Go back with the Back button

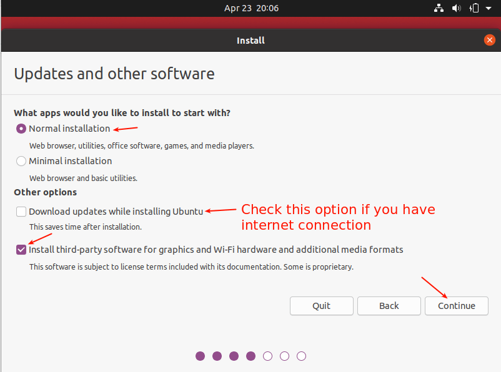pos(389,306)
